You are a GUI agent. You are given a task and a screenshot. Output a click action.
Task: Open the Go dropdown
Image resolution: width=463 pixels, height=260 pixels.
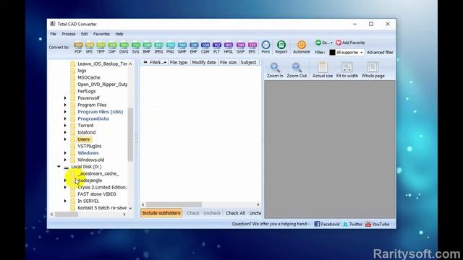(x=323, y=43)
